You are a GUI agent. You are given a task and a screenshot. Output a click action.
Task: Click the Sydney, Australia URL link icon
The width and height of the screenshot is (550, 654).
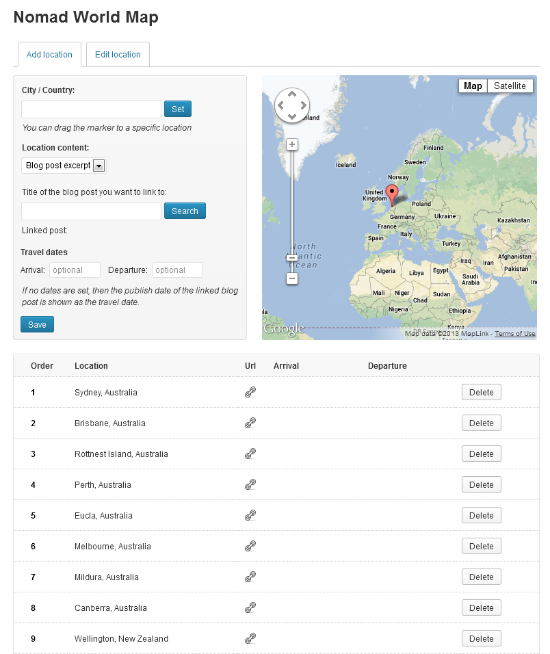click(x=250, y=393)
